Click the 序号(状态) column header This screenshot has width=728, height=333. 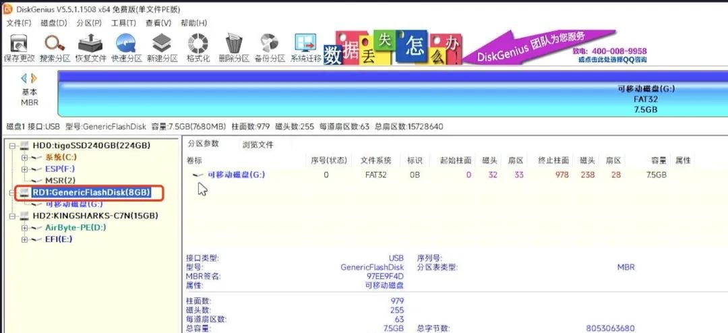coord(329,160)
